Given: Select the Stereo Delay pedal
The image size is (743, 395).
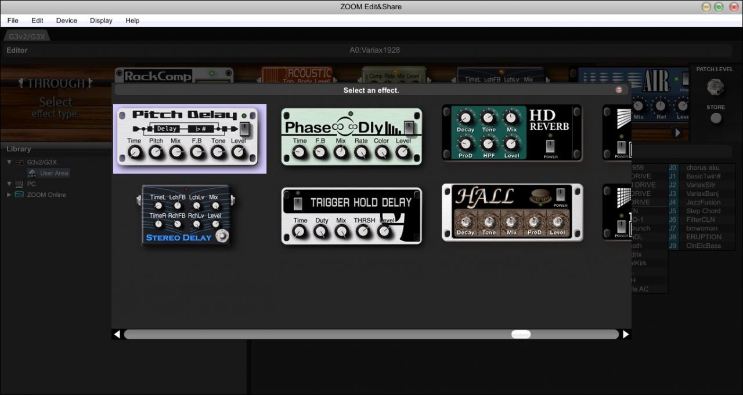Looking at the screenshot, I should point(186,215).
